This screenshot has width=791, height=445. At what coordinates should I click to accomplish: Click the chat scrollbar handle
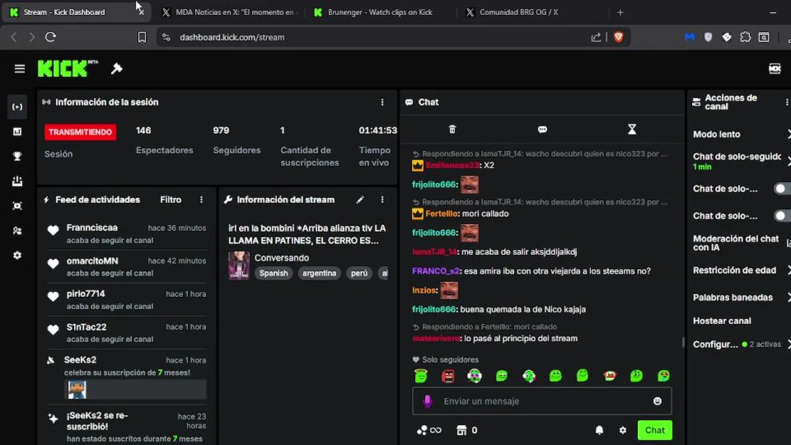683,342
